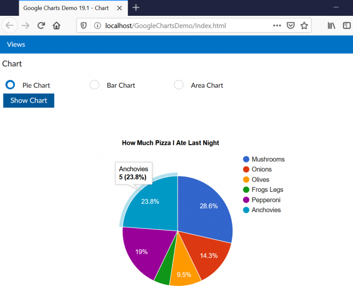Click the Show Chart button

[29, 100]
